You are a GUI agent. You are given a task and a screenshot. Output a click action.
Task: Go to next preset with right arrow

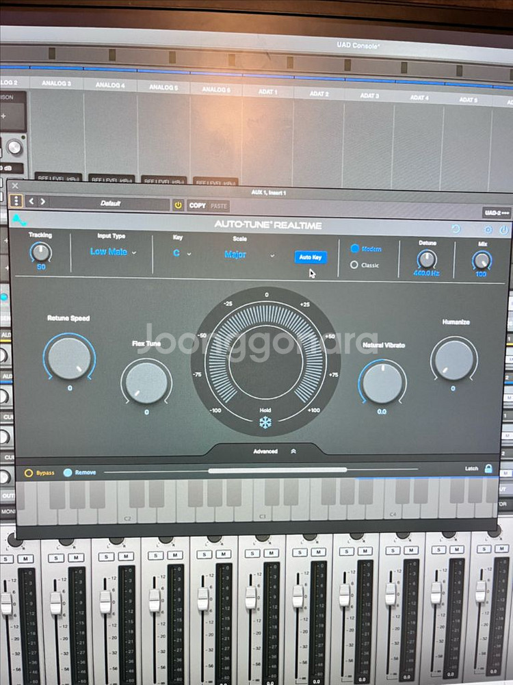(43, 201)
